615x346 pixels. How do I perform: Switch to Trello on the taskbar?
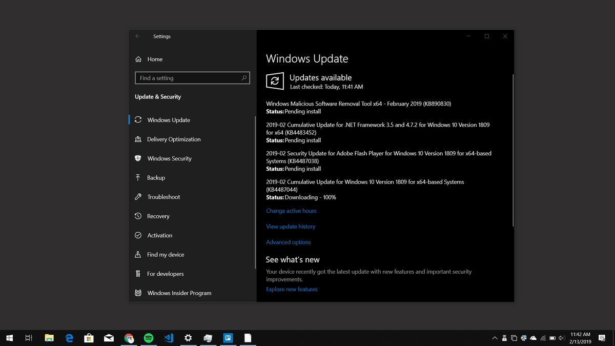tap(228, 338)
